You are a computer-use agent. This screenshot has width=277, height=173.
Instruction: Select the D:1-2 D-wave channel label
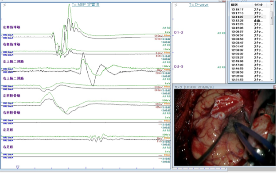coord(179,32)
